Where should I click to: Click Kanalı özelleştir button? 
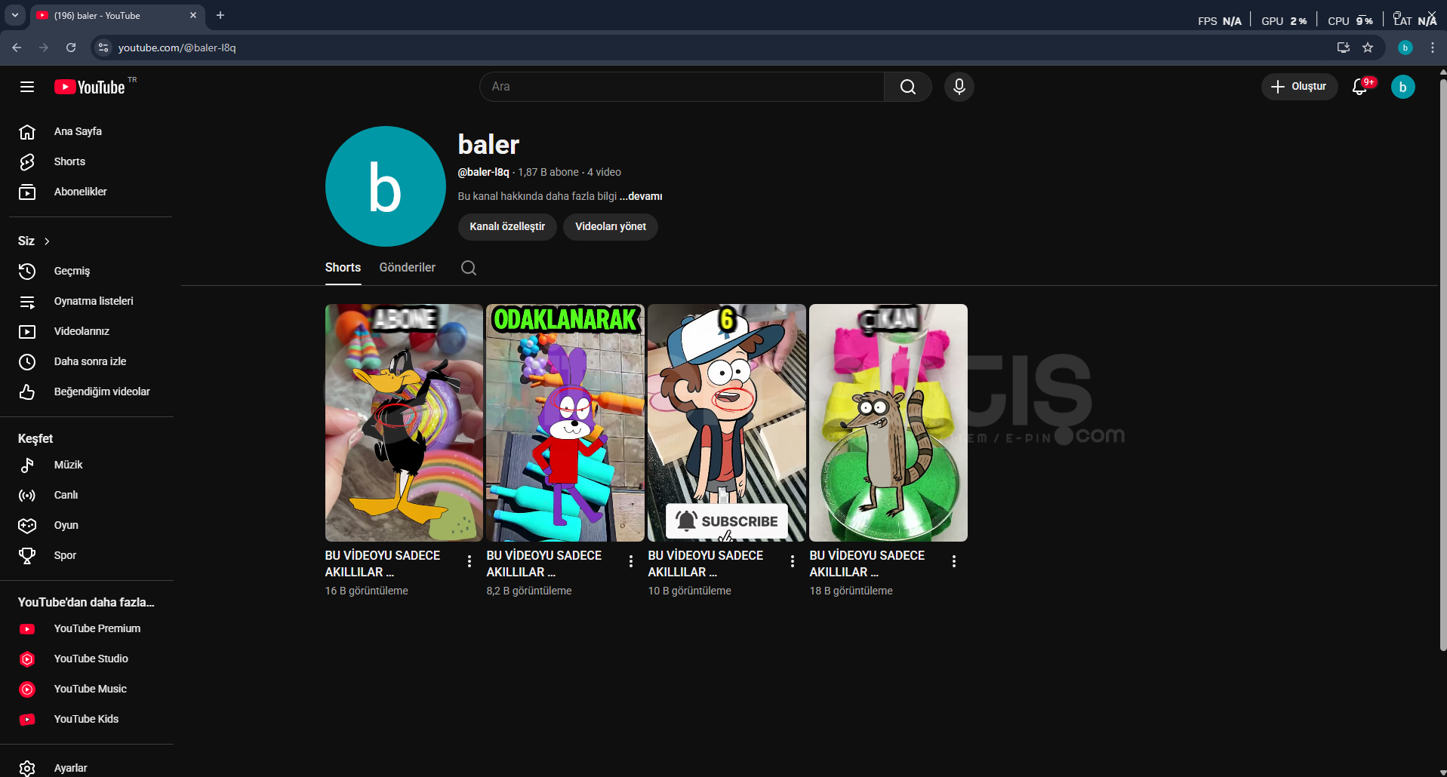[507, 226]
